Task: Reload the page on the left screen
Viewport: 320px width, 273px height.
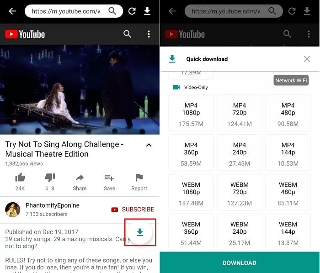Action: (x=132, y=11)
